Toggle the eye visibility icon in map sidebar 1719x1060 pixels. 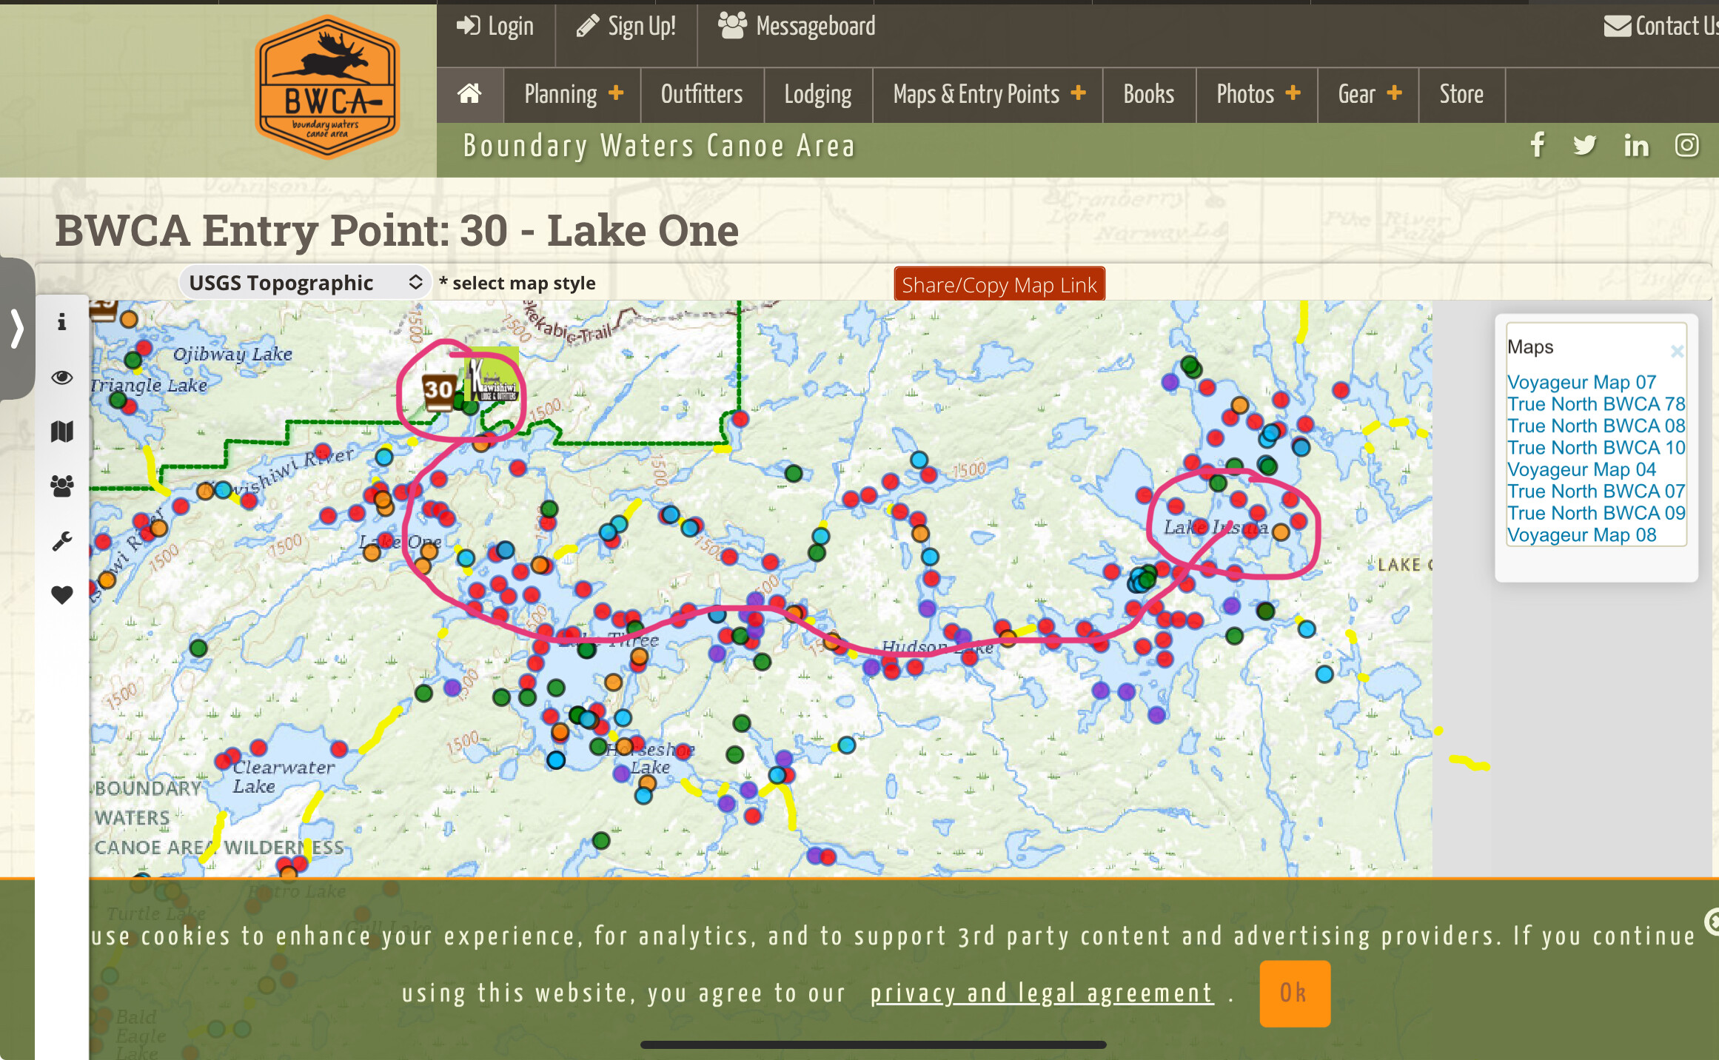(62, 378)
